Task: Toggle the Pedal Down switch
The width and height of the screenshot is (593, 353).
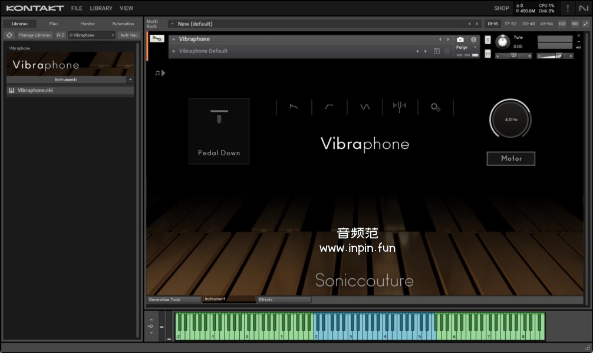Action: pyautogui.click(x=219, y=131)
